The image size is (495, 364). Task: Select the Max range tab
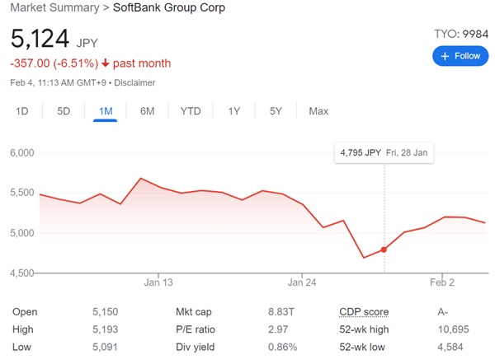(318, 111)
